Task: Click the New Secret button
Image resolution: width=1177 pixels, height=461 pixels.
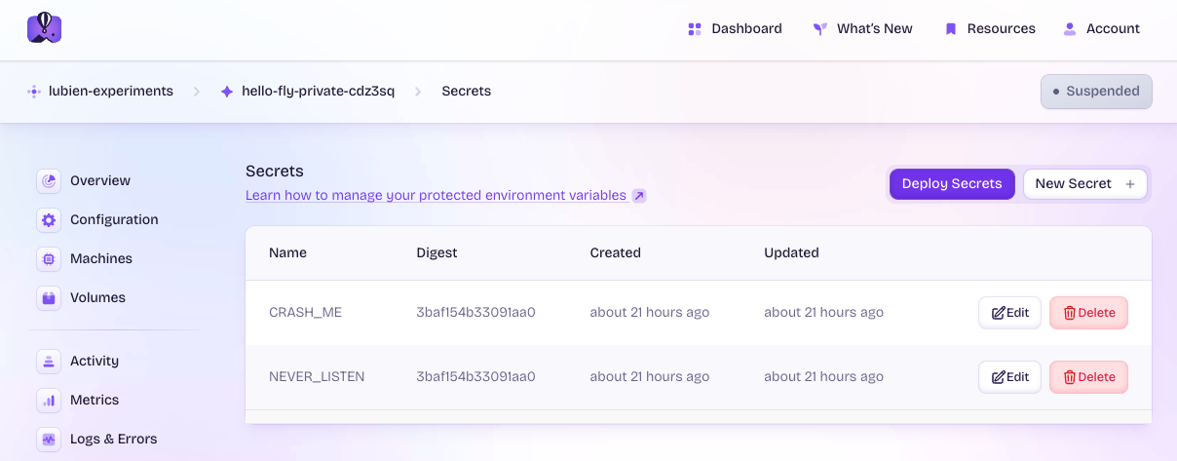Action: tap(1084, 184)
